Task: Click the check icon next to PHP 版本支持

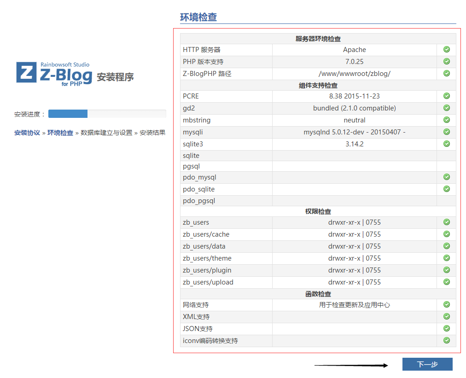Action: click(x=446, y=61)
